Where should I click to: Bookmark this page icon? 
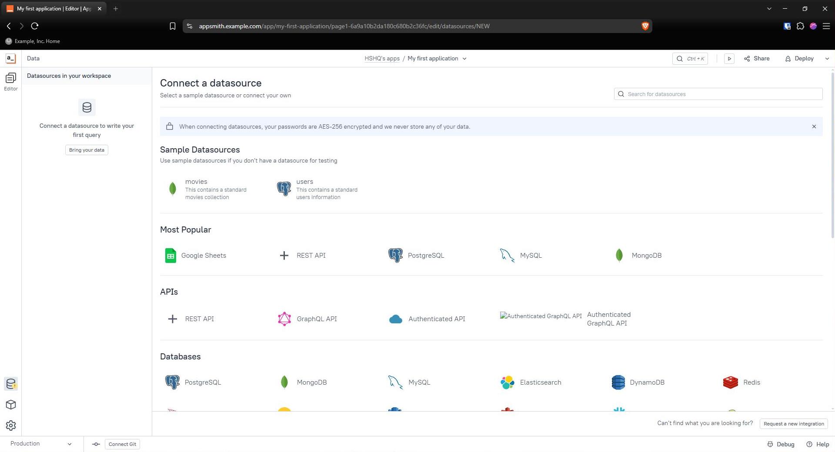tap(172, 26)
